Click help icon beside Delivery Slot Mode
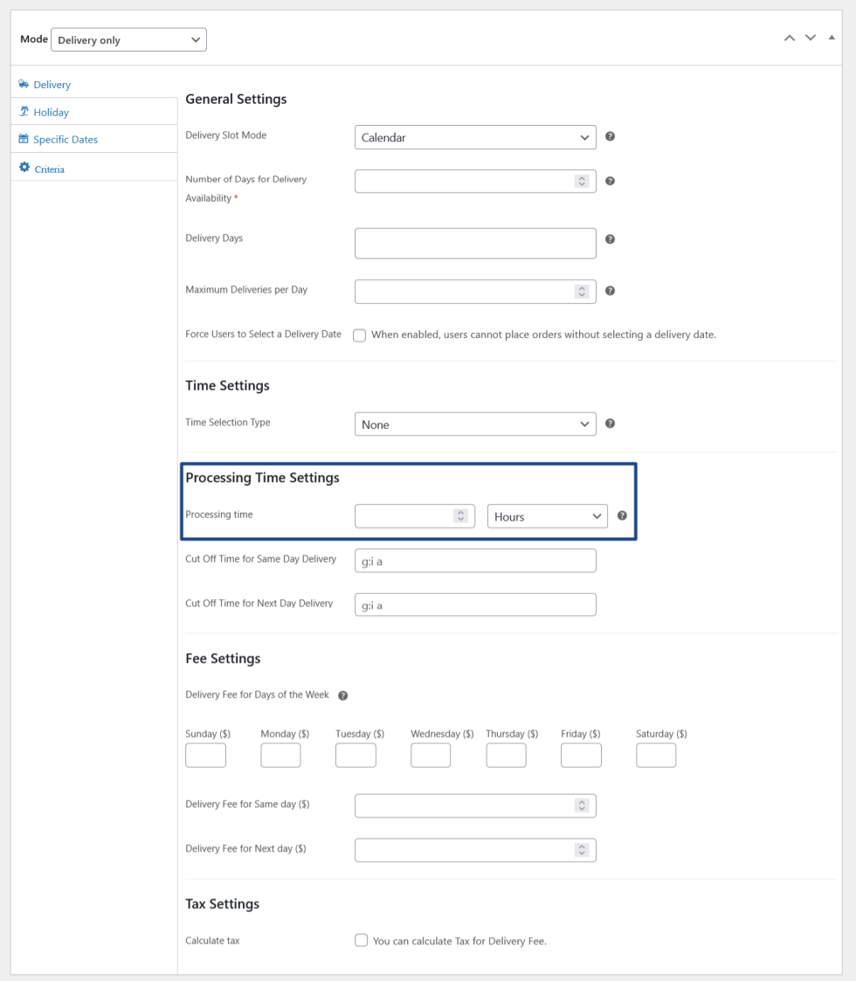 coord(610,137)
